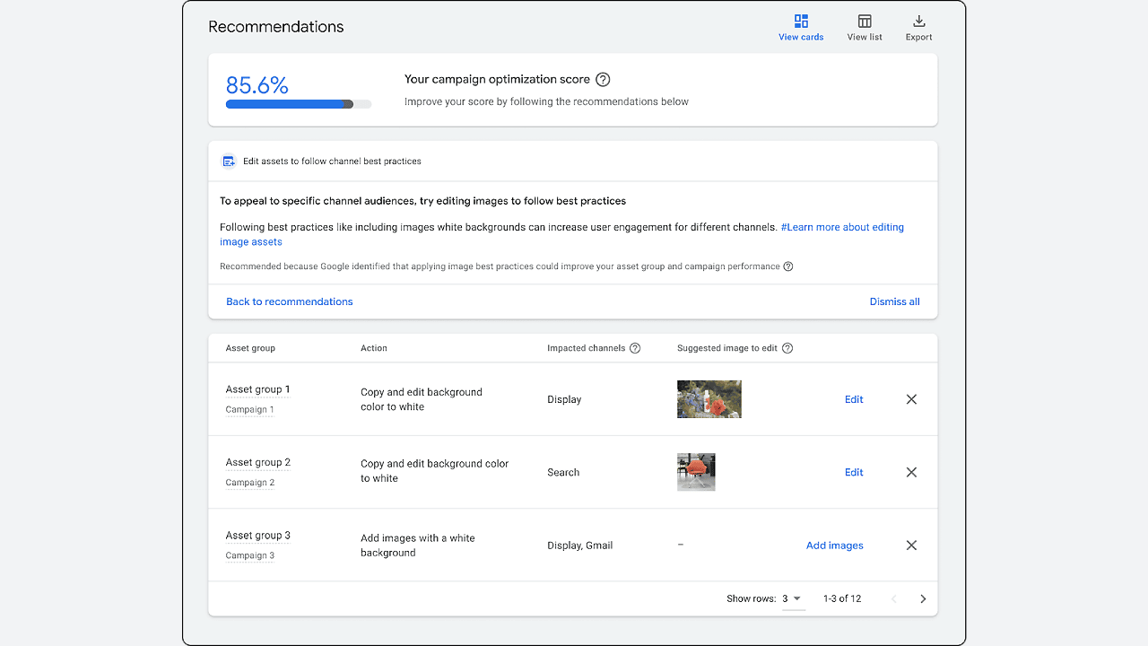The image size is (1148, 646).
Task: Click Back to recommendations
Action: [x=289, y=301]
